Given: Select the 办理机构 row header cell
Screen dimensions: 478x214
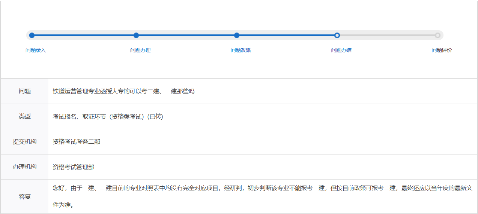Looking at the screenshot, I should [25, 167].
